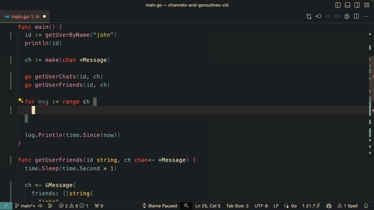Screen dimensions: 374x210
Task: Click the func getUserFriends declaration name
Action: point(59,160)
